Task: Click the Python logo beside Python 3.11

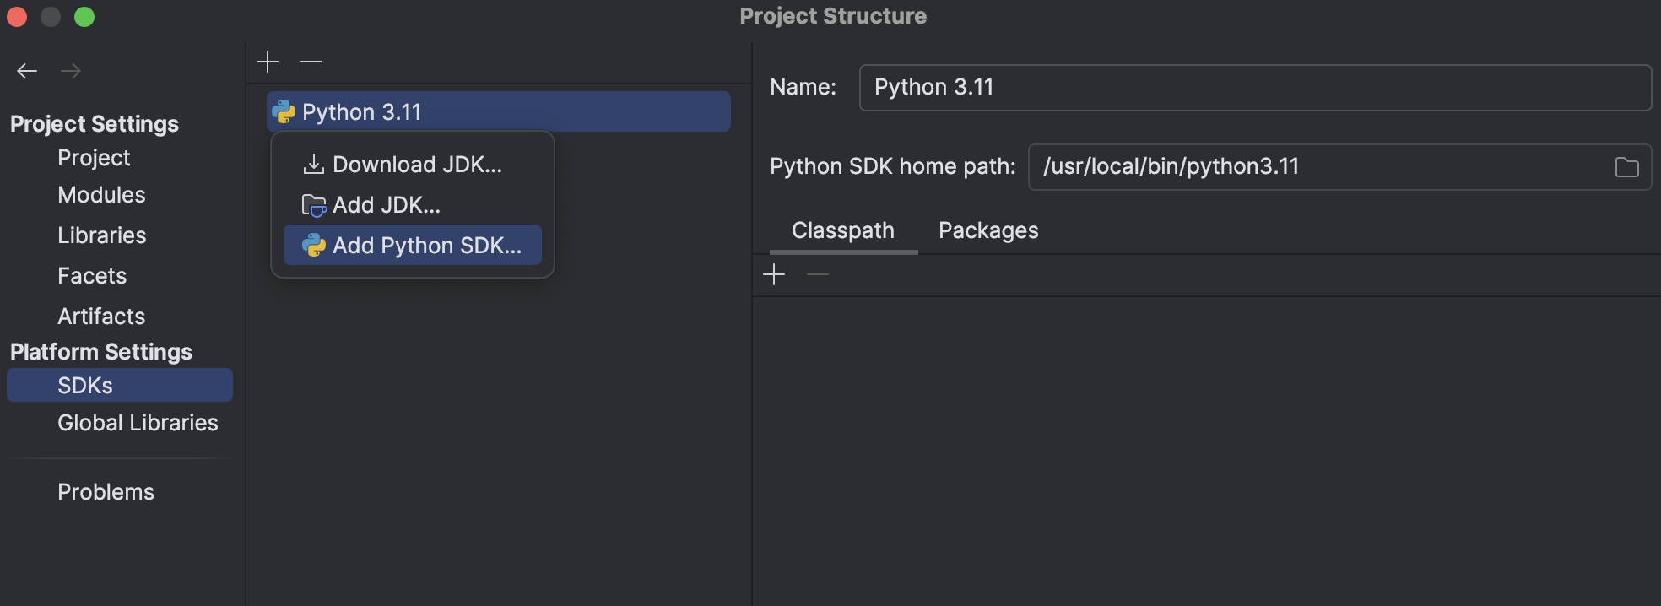Action: [284, 111]
